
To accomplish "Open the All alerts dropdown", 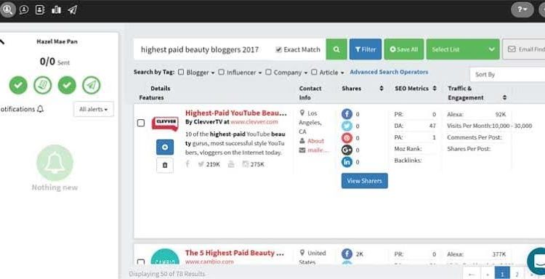I will coord(94,109).
